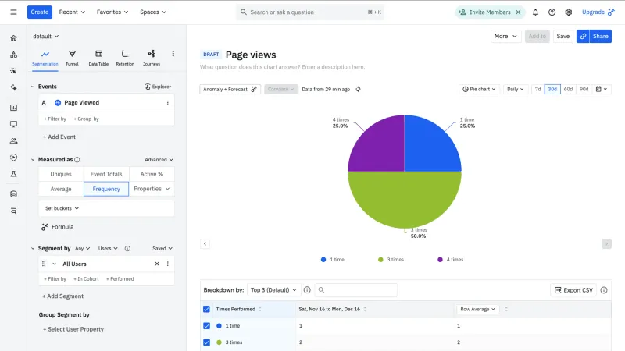625x351 pixels.
Task: Open the Spaces dropdown
Action: [x=153, y=12]
